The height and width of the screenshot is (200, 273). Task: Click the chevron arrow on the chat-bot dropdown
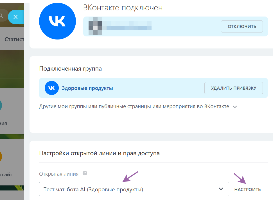click(221, 189)
